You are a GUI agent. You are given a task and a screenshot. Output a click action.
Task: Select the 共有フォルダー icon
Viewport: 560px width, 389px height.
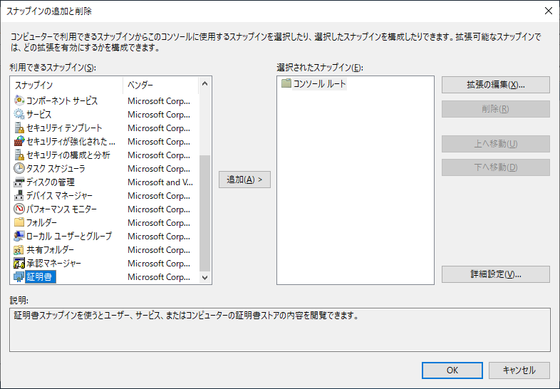tap(19, 249)
